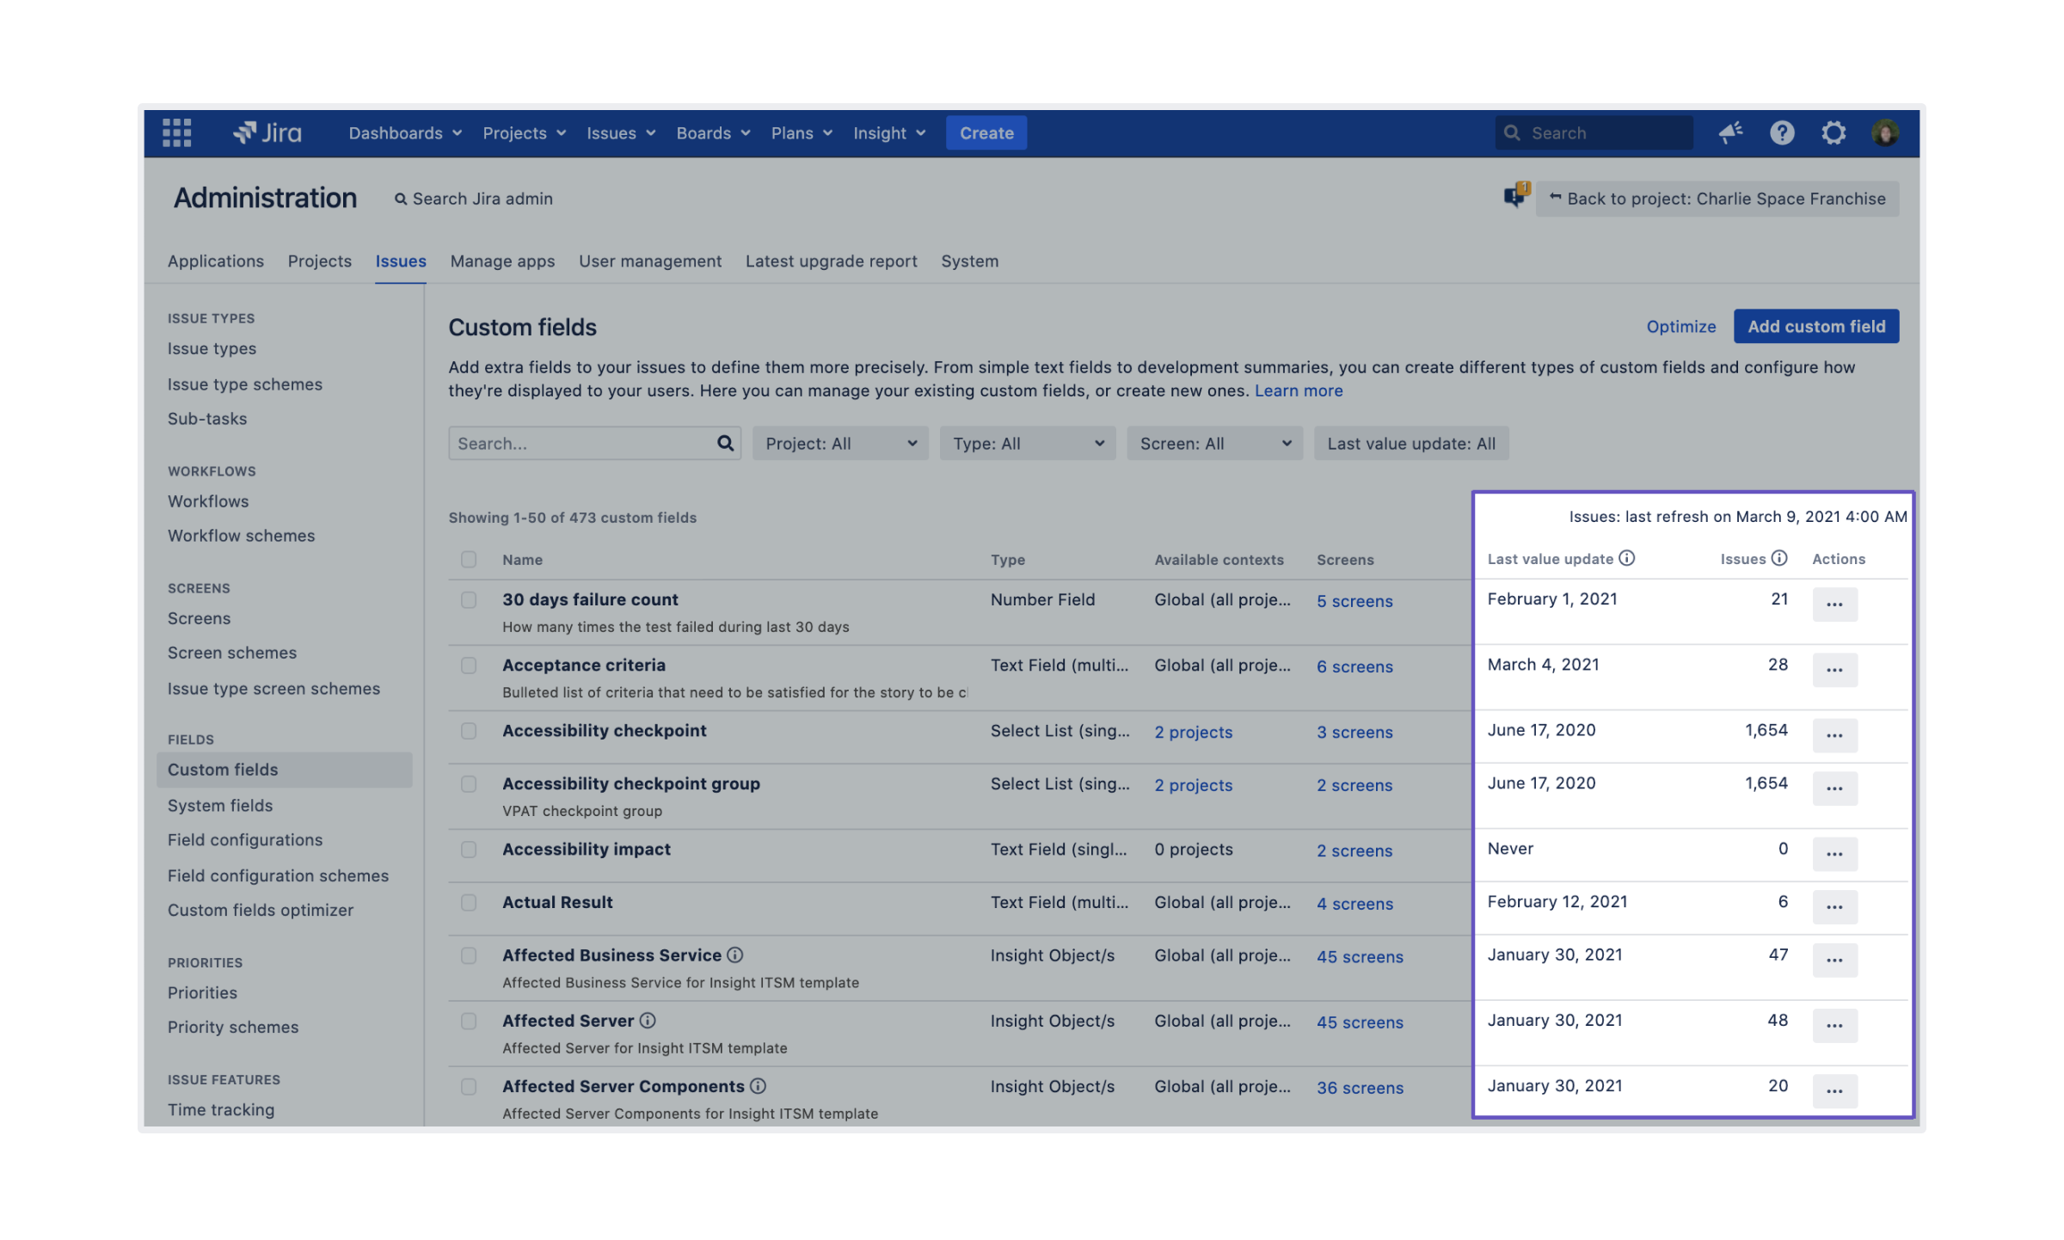Open actions menu for Affected Server Components
Image resolution: width=2064 pixels, height=1240 pixels.
pyautogui.click(x=1835, y=1090)
